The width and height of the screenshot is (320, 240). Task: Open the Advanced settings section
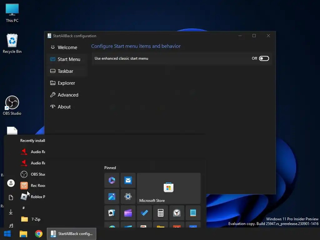pyautogui.click(x=67, y=95)
